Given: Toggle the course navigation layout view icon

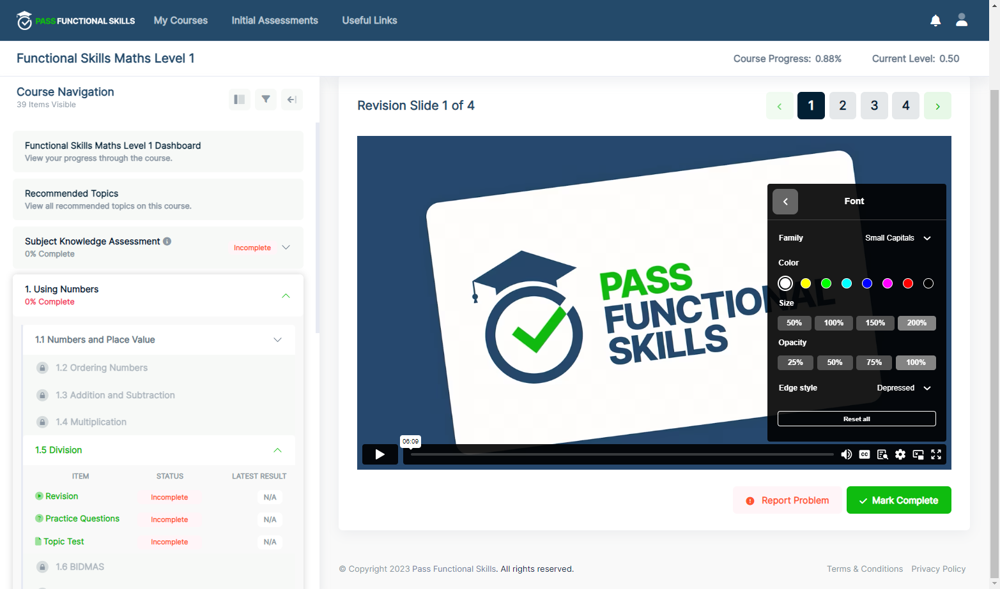Looking at the screenshot, I should click(x=240, y=100).
